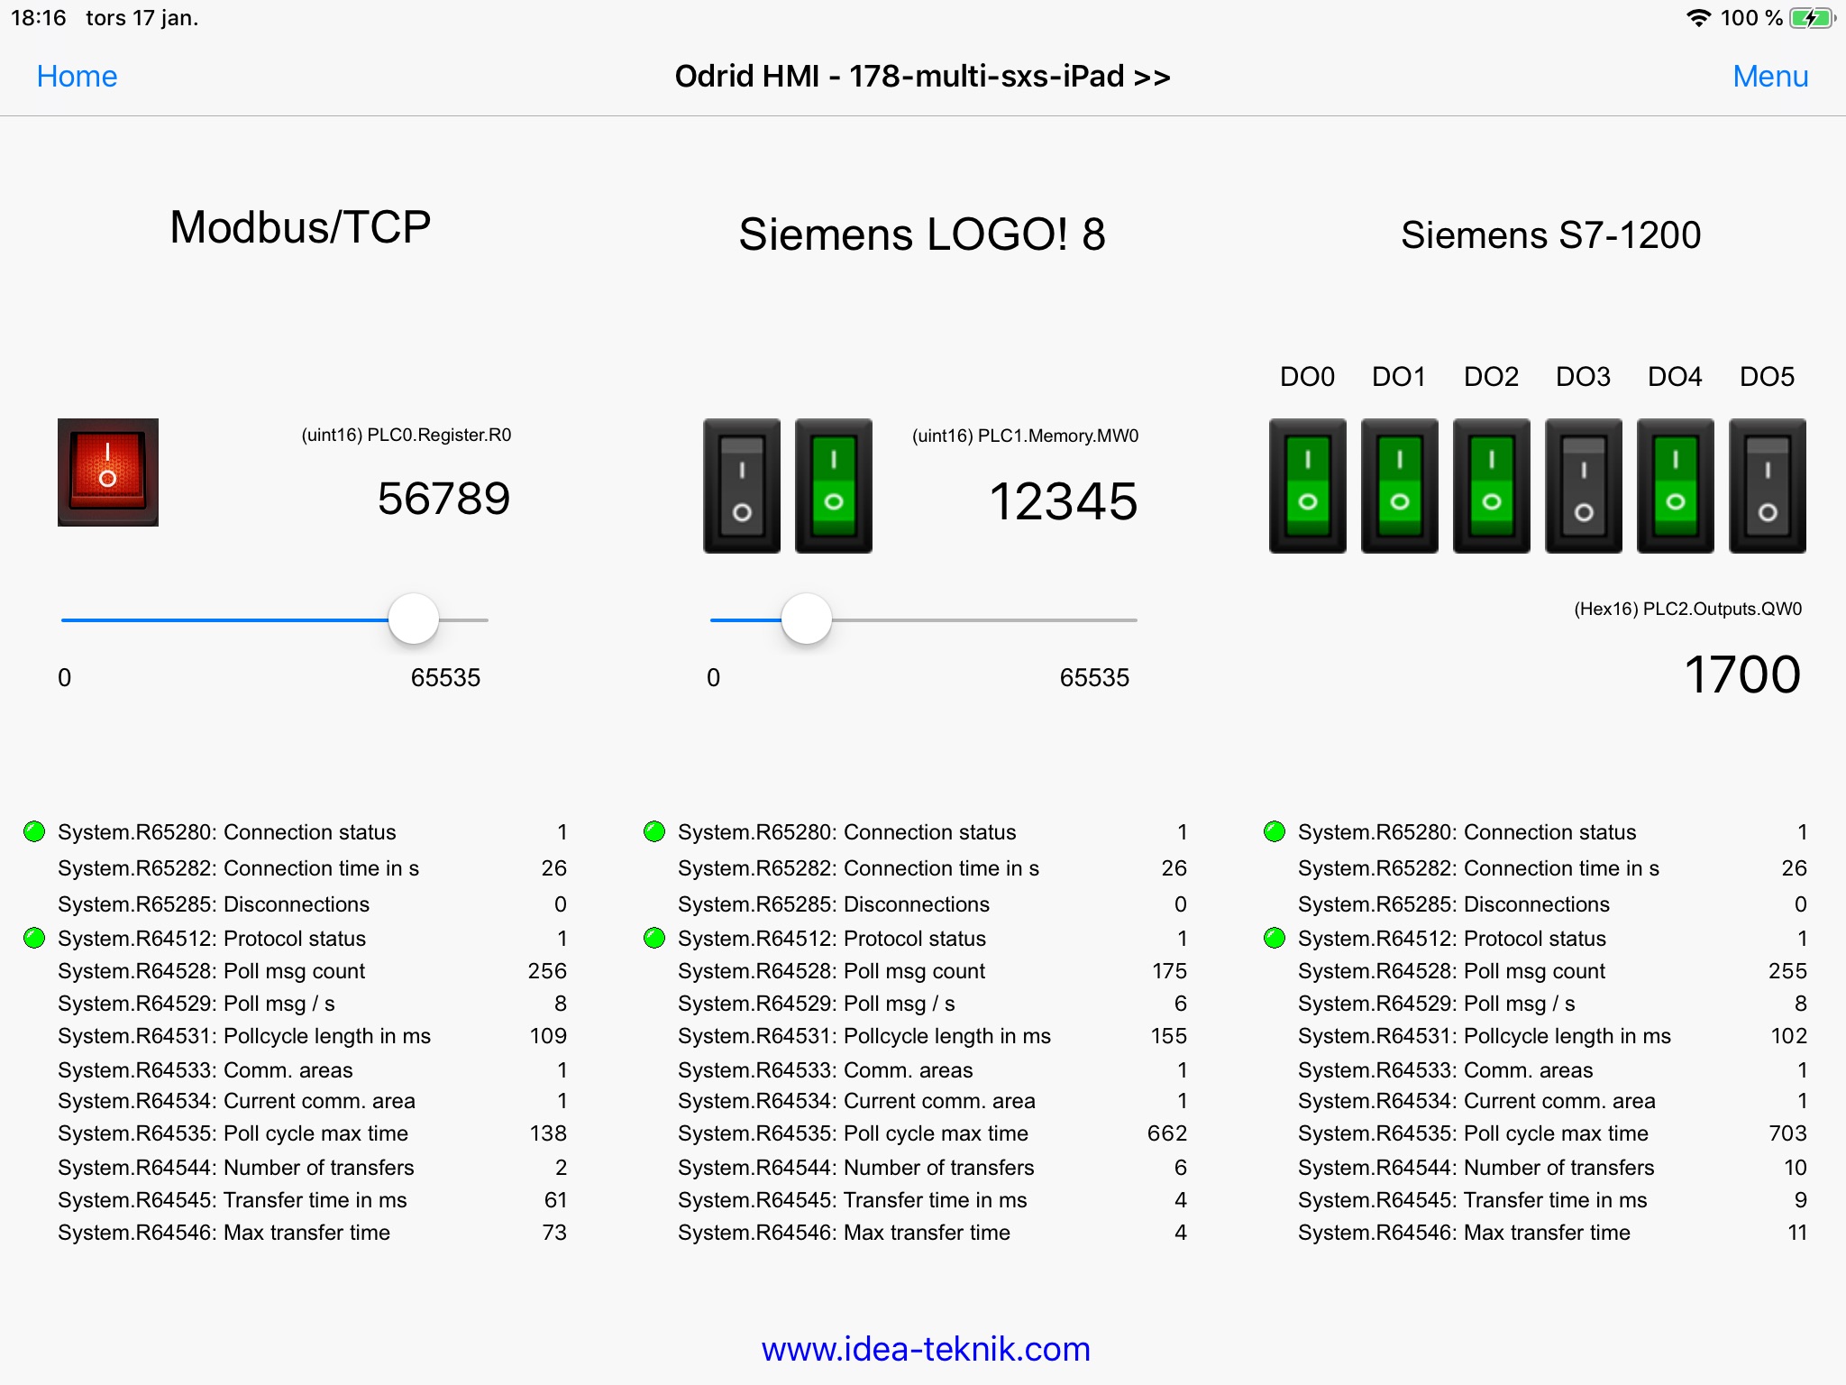The height and width of the screenshot is (1385, 1846).
Task: Toggle the first gray LOGO! 8 rocker switch
Action: pyautogui.click(x=742, y=486)
